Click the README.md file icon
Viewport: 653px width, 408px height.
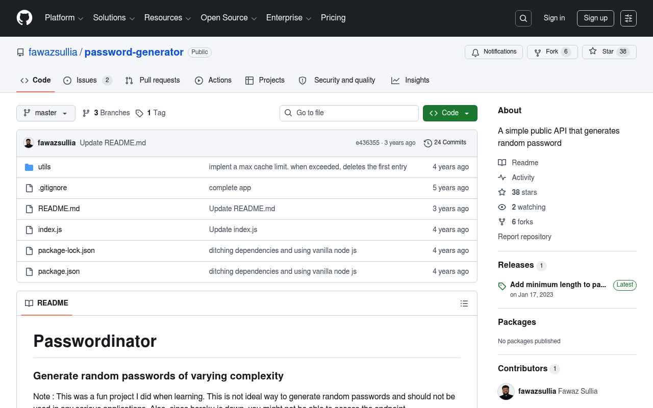[29, 209]
